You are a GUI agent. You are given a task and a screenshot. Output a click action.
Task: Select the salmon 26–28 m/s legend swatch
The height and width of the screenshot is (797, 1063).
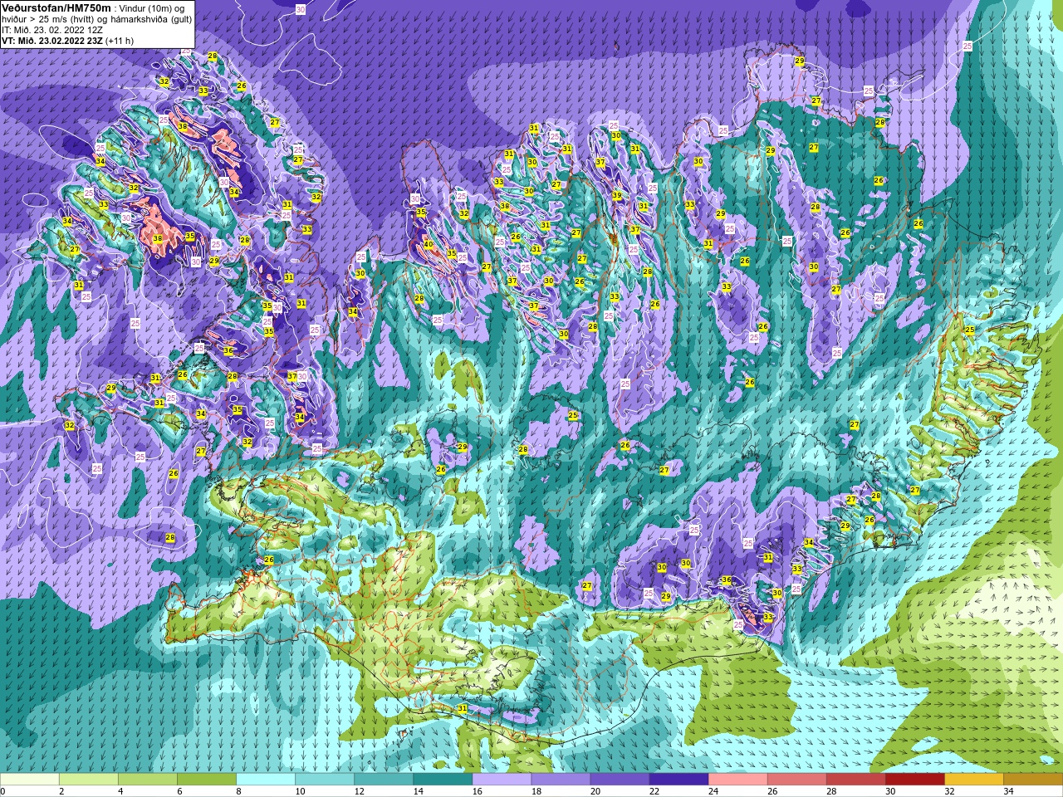click(x=796, y=780)
